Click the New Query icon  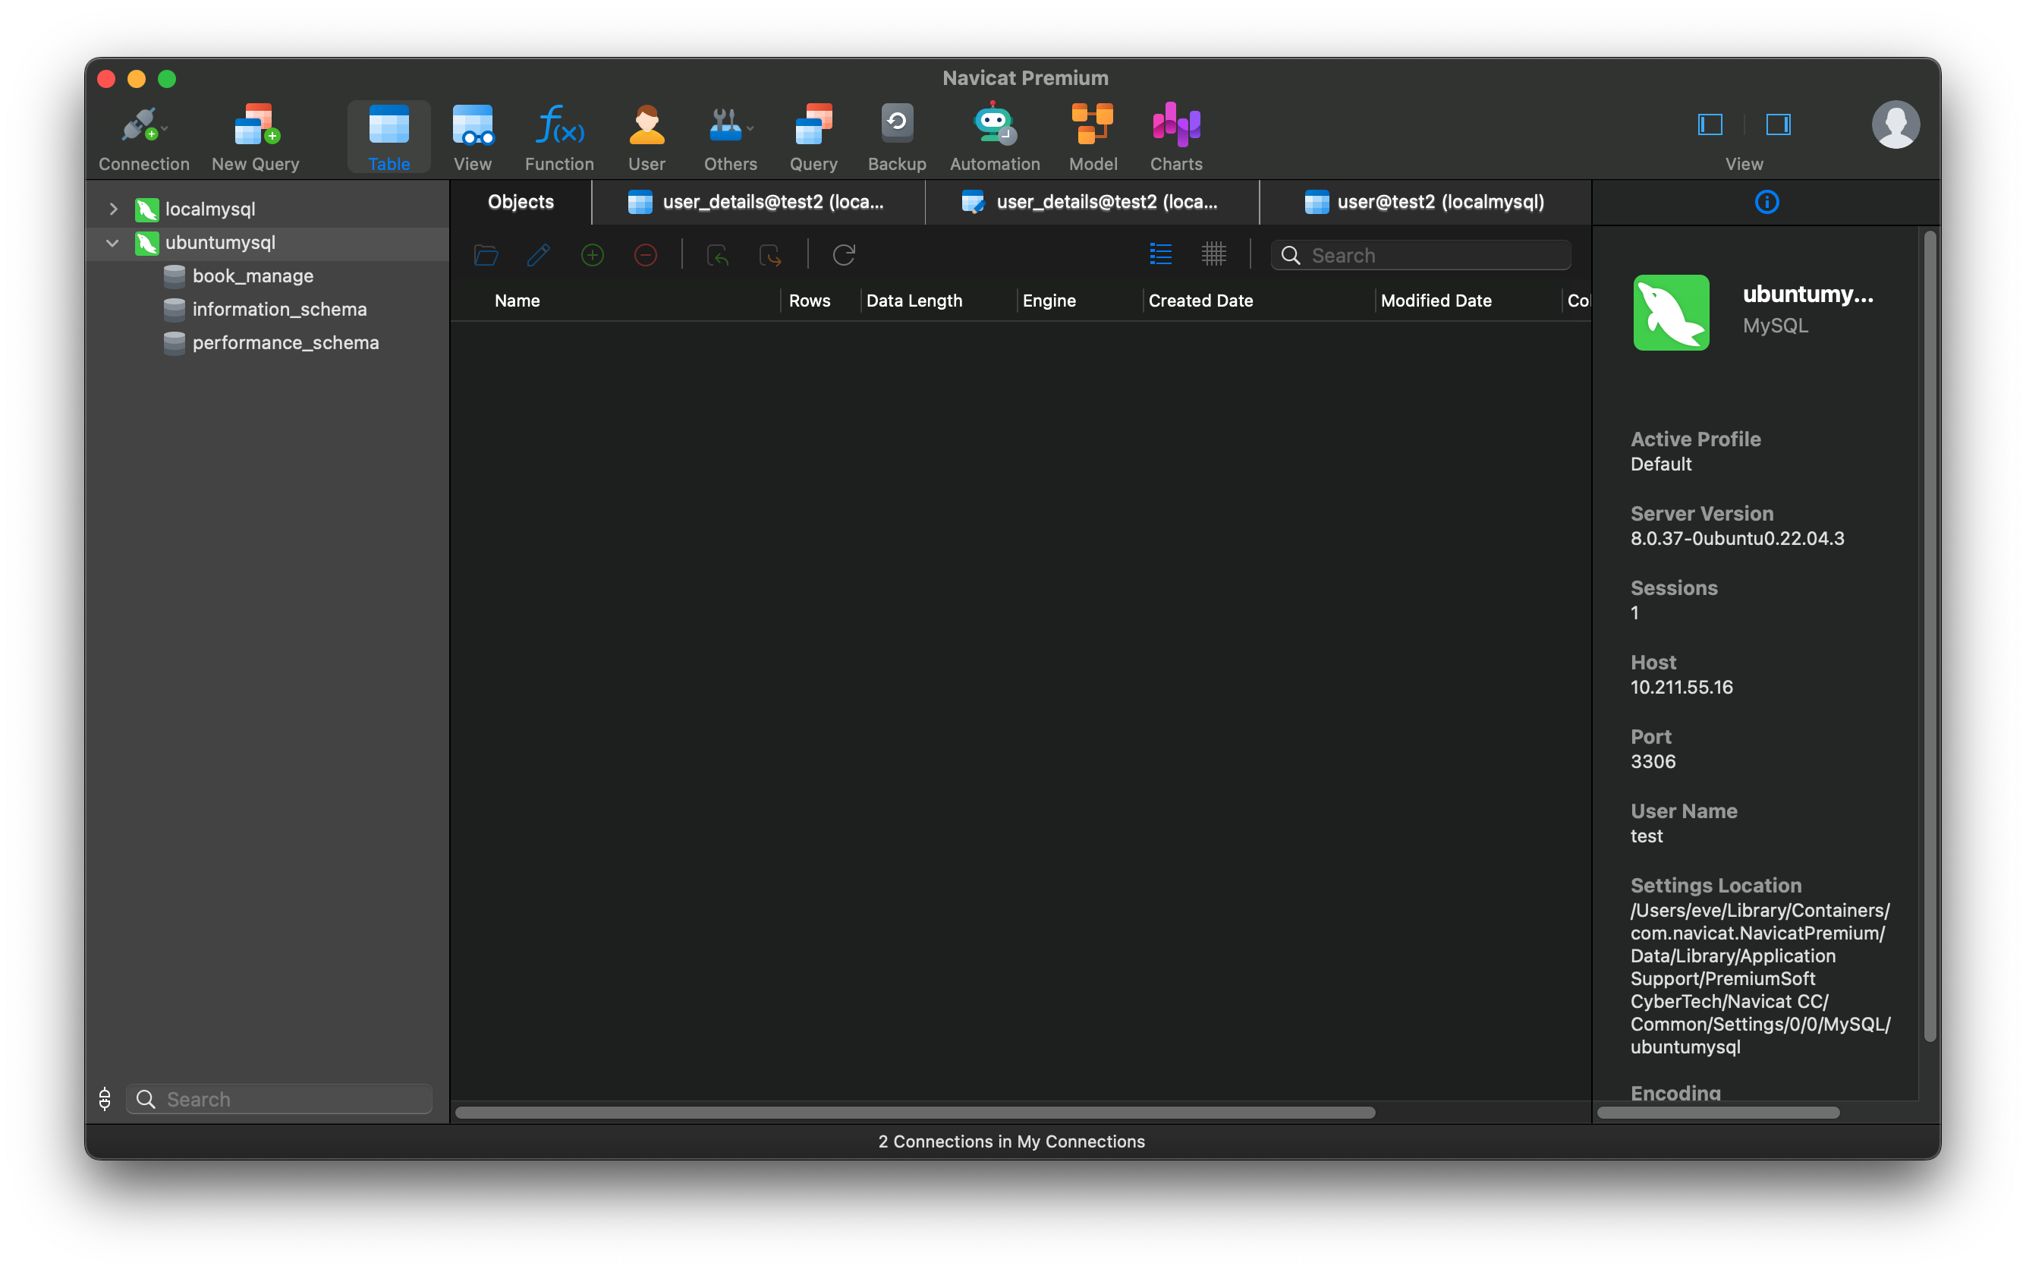tap(256, 124)
